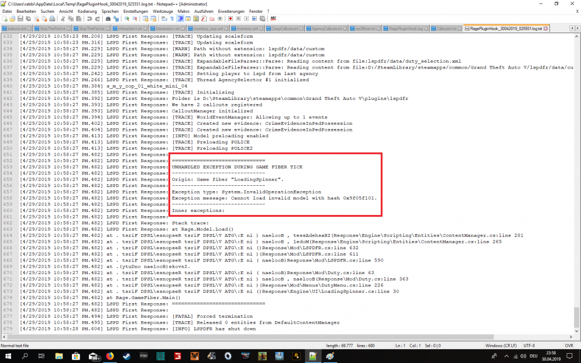Click the Copy toolbar icon
Screen dimensions: 581x363
point(71,19)
